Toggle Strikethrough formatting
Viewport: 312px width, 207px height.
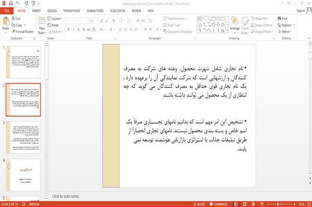(x=88, y=30)
